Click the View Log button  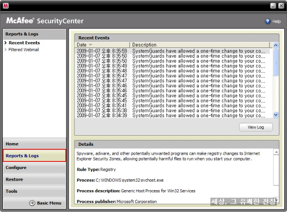[256, 127]
